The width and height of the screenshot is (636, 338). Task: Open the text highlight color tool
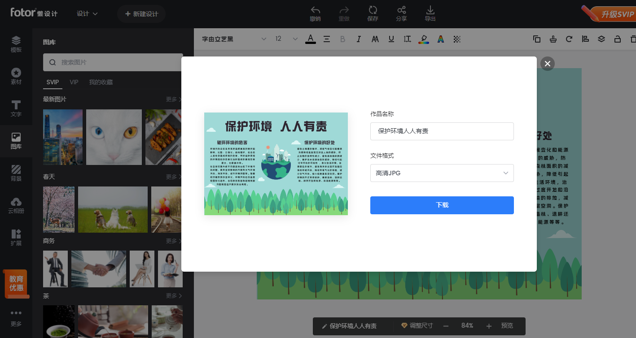tap(423, 39)
